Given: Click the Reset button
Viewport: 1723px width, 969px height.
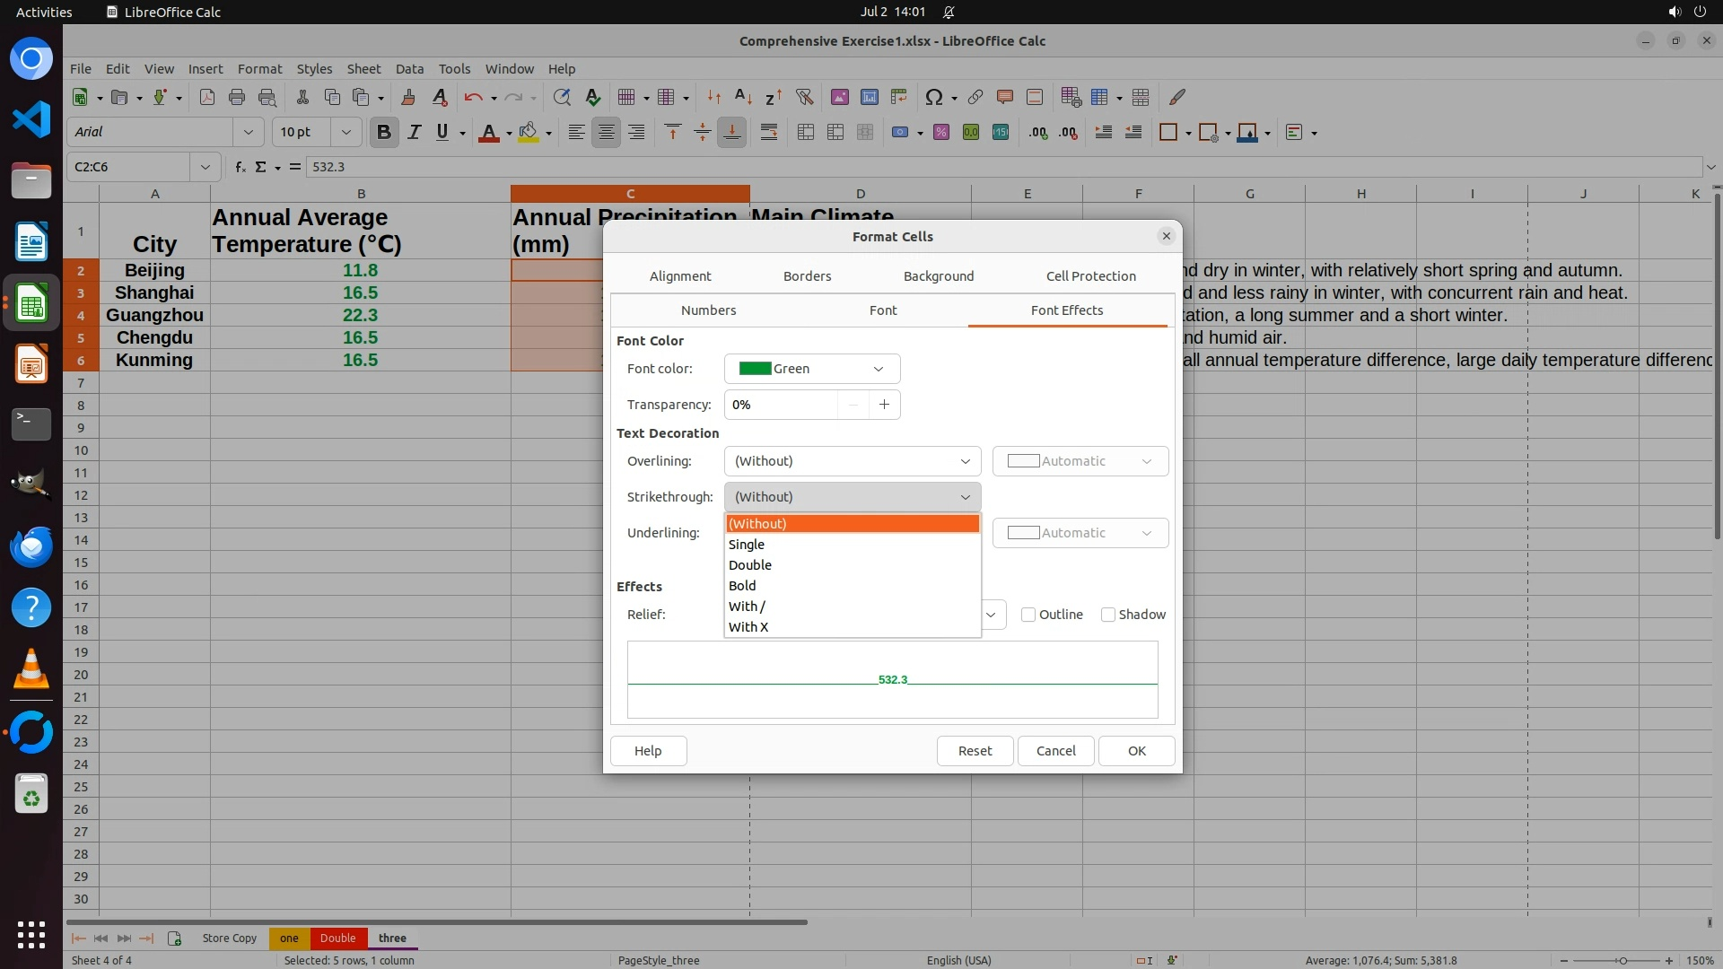Looking at the screenshot, I should pos(975,751).
